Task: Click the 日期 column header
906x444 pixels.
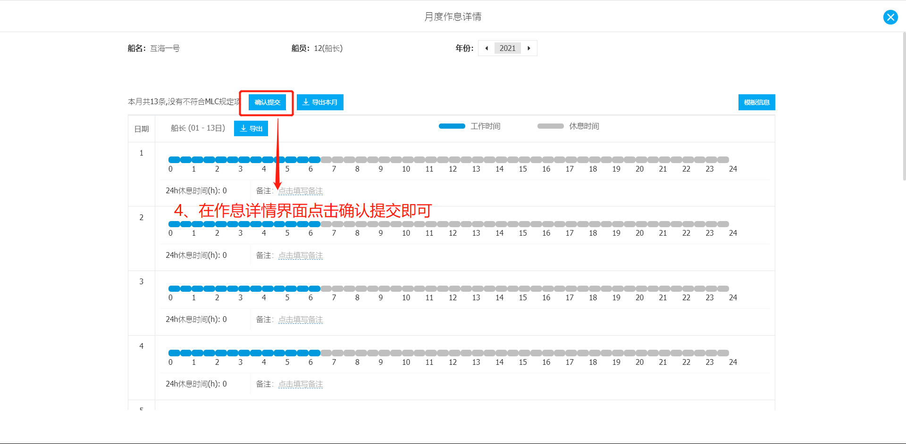Action: [x=142, y=129]
